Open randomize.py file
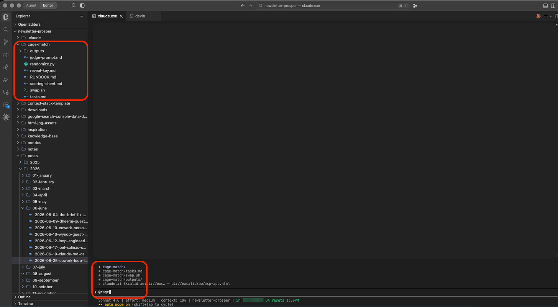 tap(50, 64)
